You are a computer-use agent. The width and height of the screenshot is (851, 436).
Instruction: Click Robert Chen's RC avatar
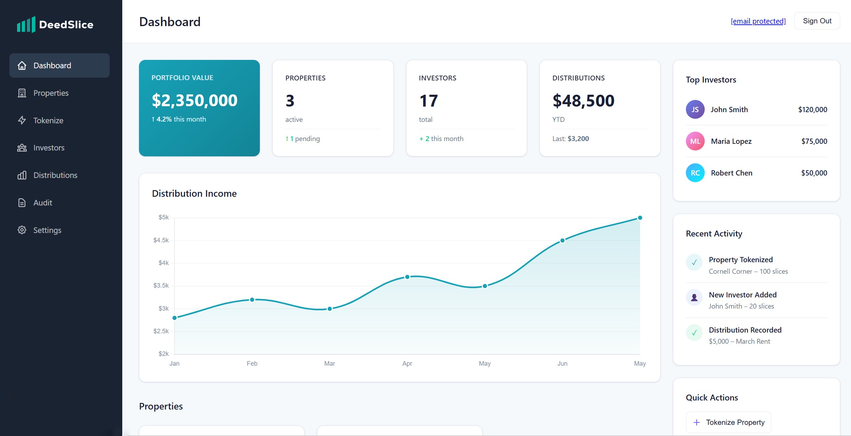click(x=695, y=172)
